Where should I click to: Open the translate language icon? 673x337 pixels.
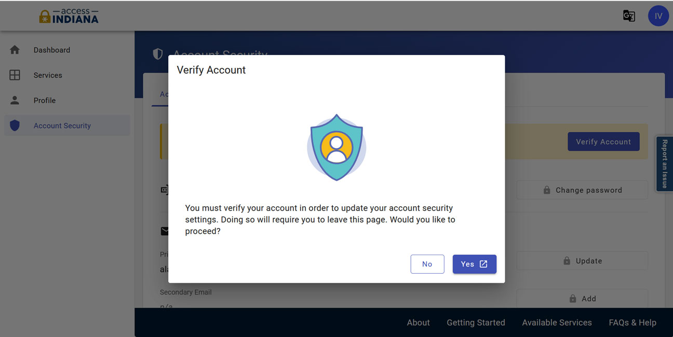[x=629, y=16]
